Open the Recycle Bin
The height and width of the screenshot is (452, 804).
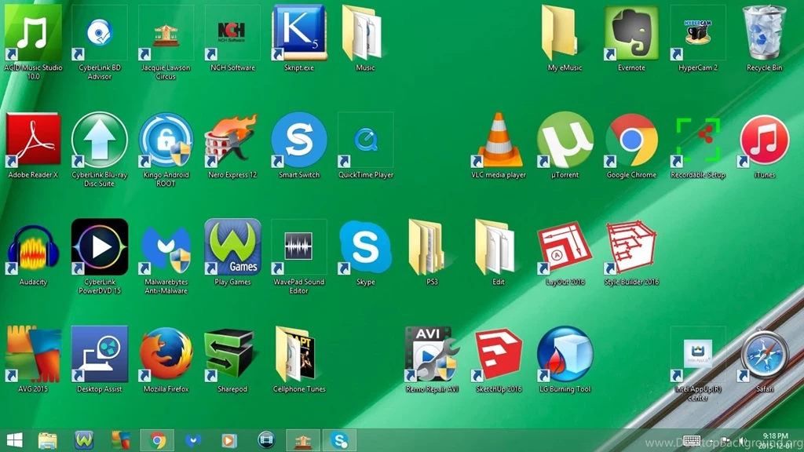coord(764,34)
